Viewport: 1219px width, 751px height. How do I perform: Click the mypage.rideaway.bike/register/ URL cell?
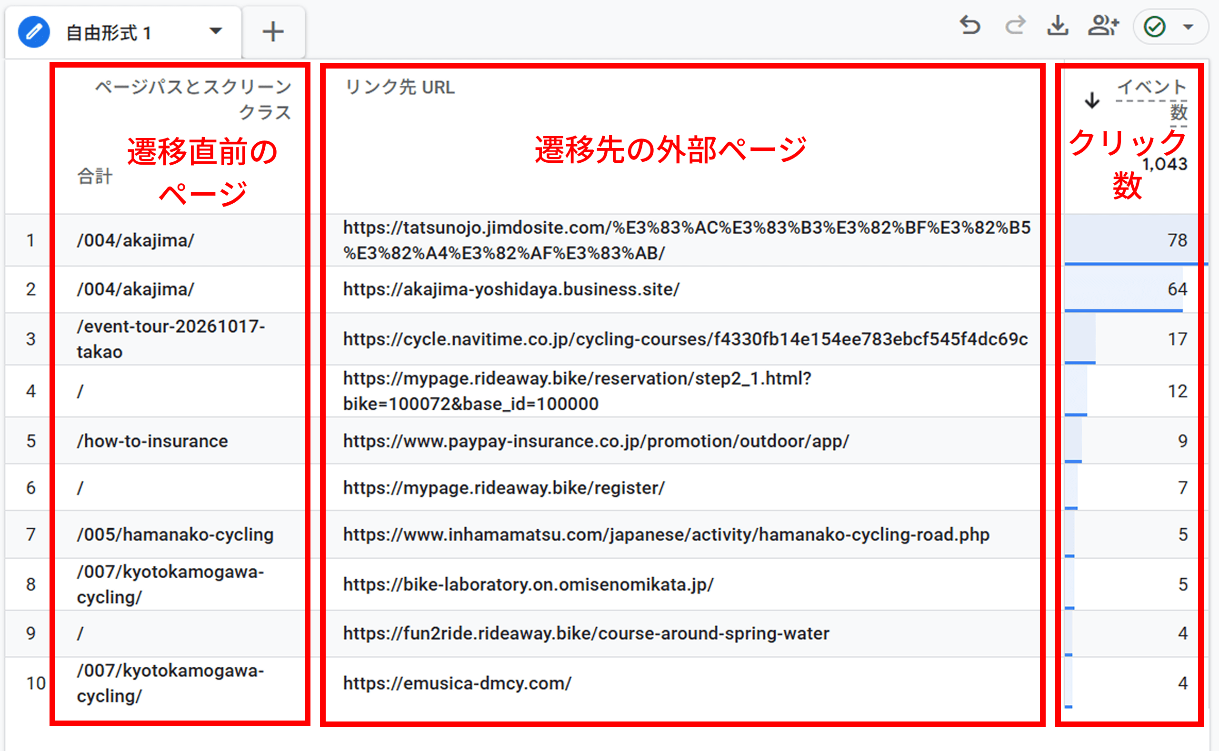click(504, 488)
